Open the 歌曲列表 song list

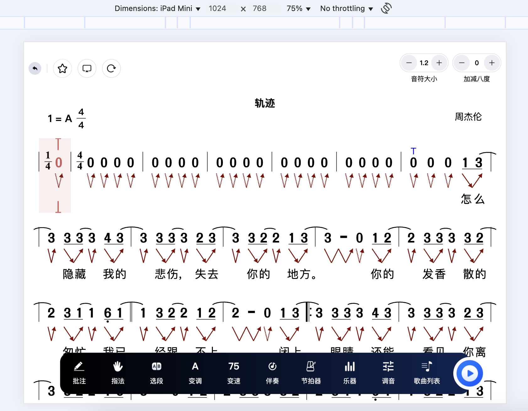pyautogui.click(x=427, y=373)
